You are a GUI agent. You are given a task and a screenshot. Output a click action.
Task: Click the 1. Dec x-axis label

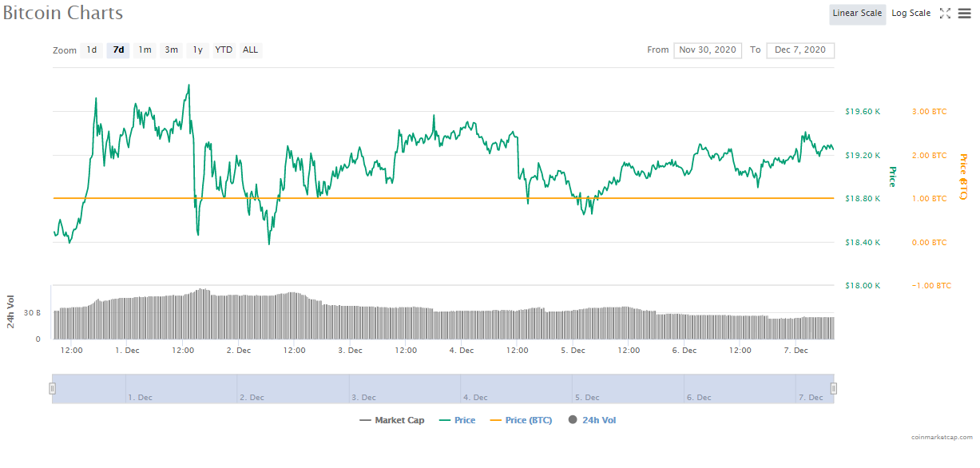coord(128,351)
